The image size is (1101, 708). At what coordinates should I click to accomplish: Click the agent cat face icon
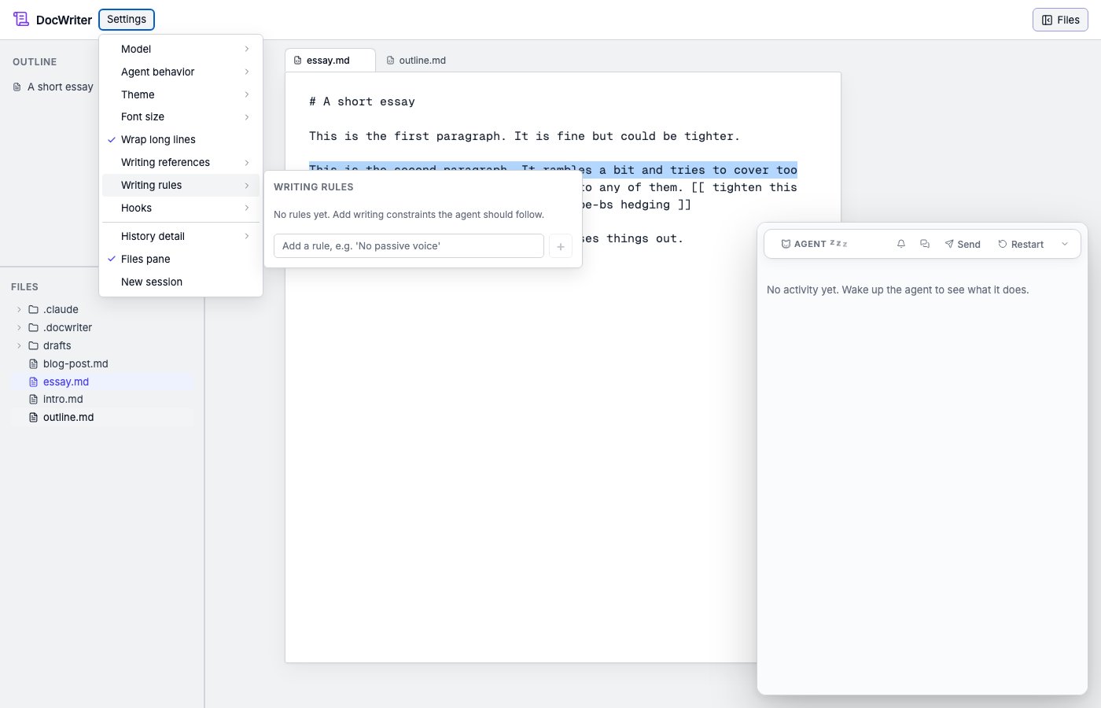786,244
